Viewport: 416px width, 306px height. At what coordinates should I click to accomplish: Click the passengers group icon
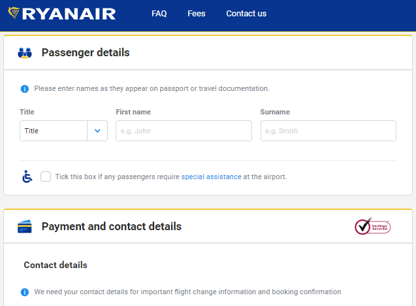click(x=25, y=53)
